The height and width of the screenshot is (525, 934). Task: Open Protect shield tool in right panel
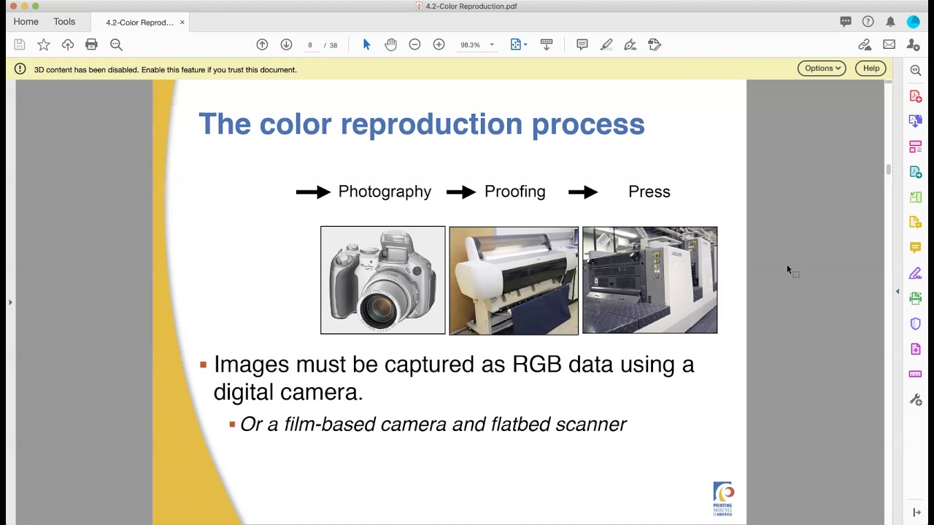[x=916, y=324]
